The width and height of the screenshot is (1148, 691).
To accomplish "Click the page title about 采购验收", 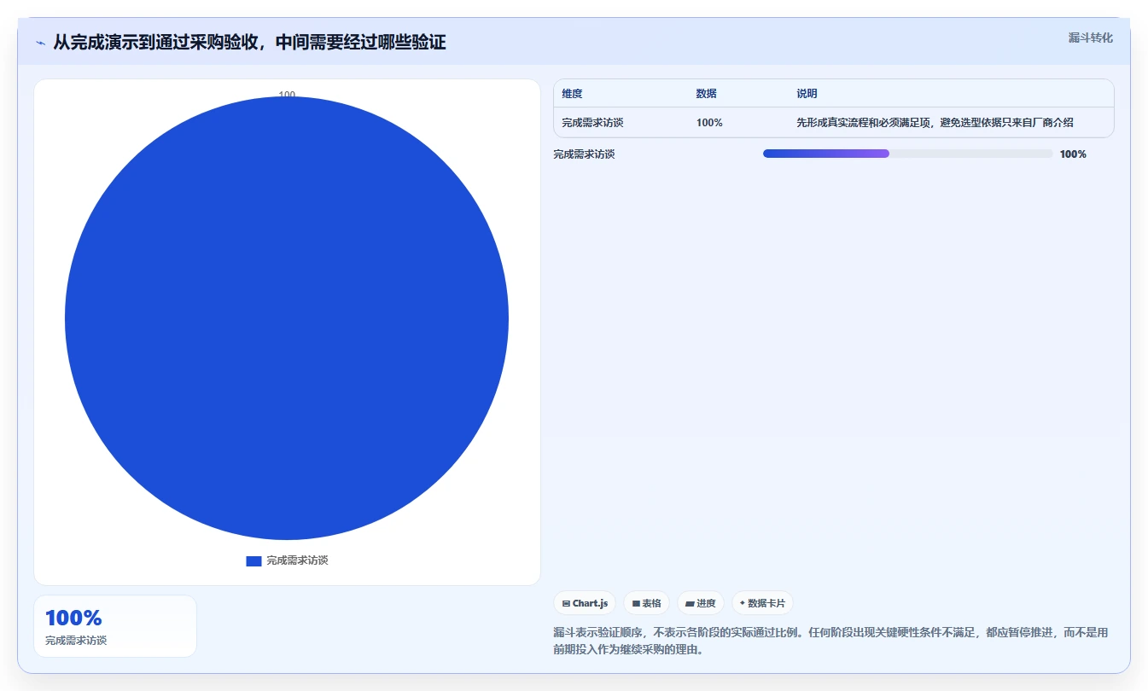I will tap(249, 42).
